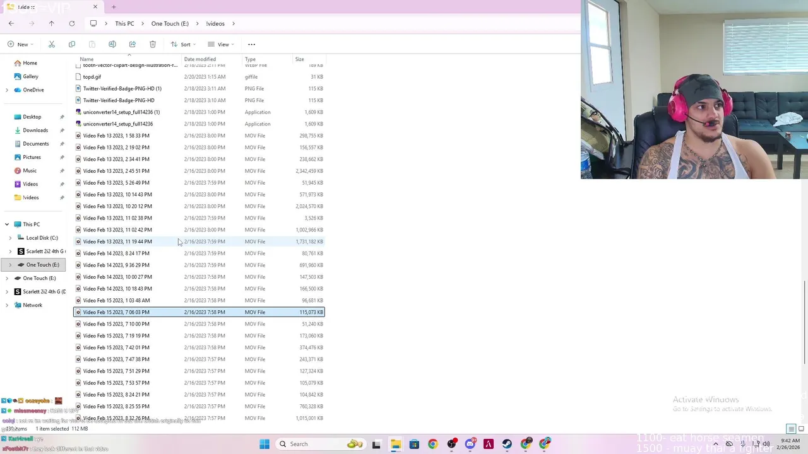Viewport: 808px width, 454px height.
Task: Open Discord from the taskbar
Action: (470, 444)
